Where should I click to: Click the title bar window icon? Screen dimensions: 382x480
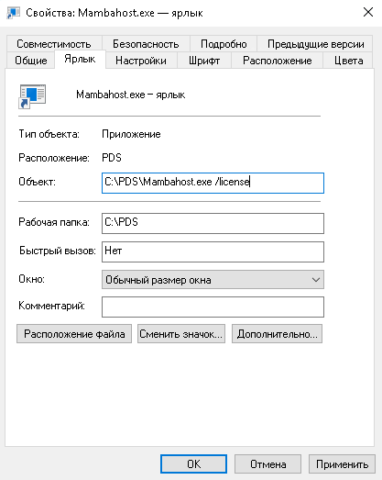coord(13,13)
